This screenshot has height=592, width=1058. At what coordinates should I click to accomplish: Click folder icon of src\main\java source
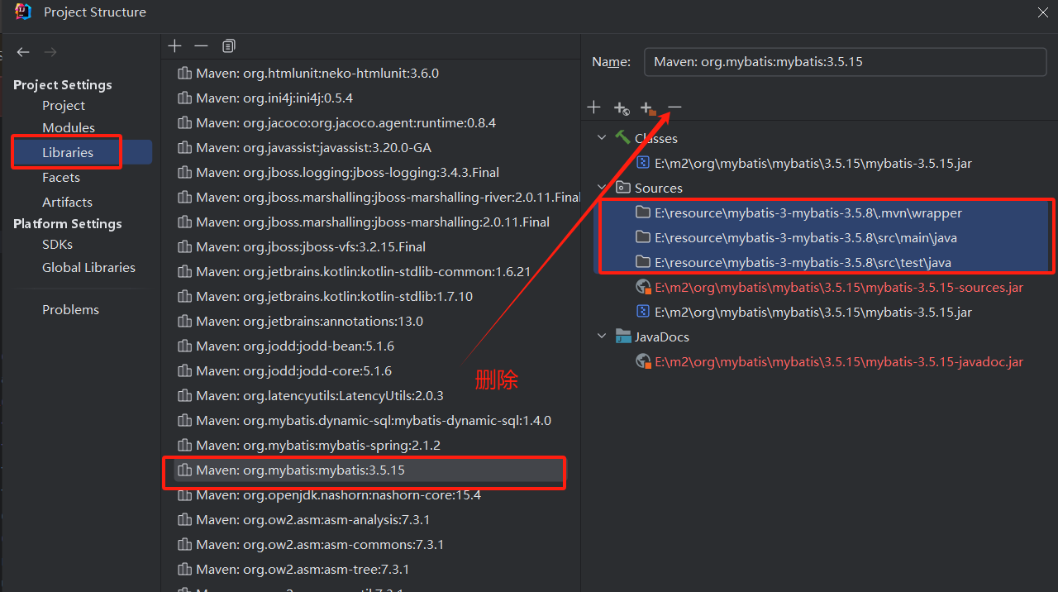point(643,237)
